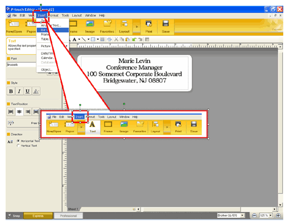Viewport: 289px width, 223px height.
Task: Click the Redo arrow icon
Action: pyautogui.click(x=140, y=40)
